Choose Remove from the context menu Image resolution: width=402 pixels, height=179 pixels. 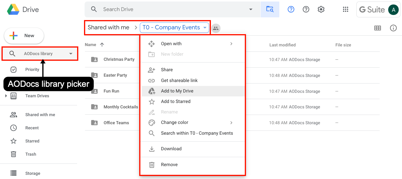(x=193, y=165)
